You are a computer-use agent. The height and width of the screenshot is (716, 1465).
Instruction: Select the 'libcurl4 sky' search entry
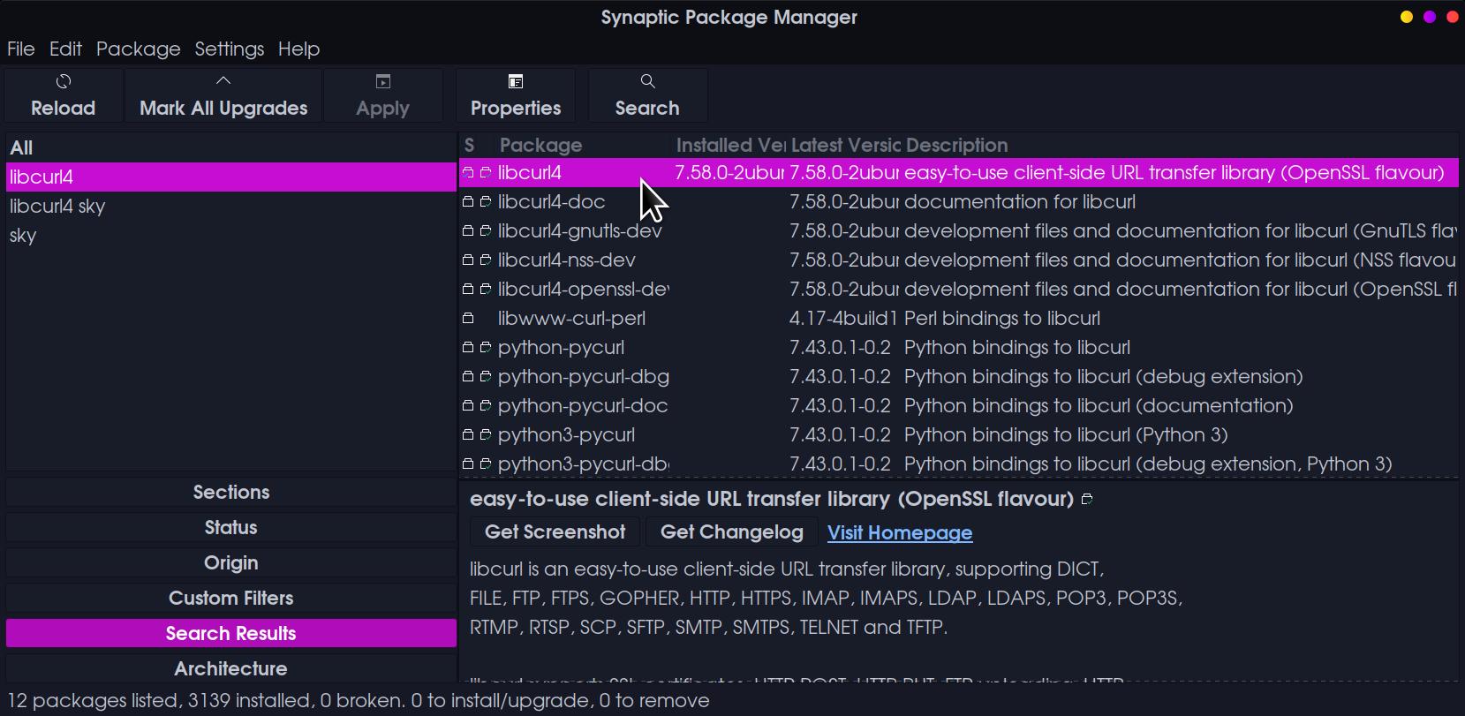pos(57,207)
